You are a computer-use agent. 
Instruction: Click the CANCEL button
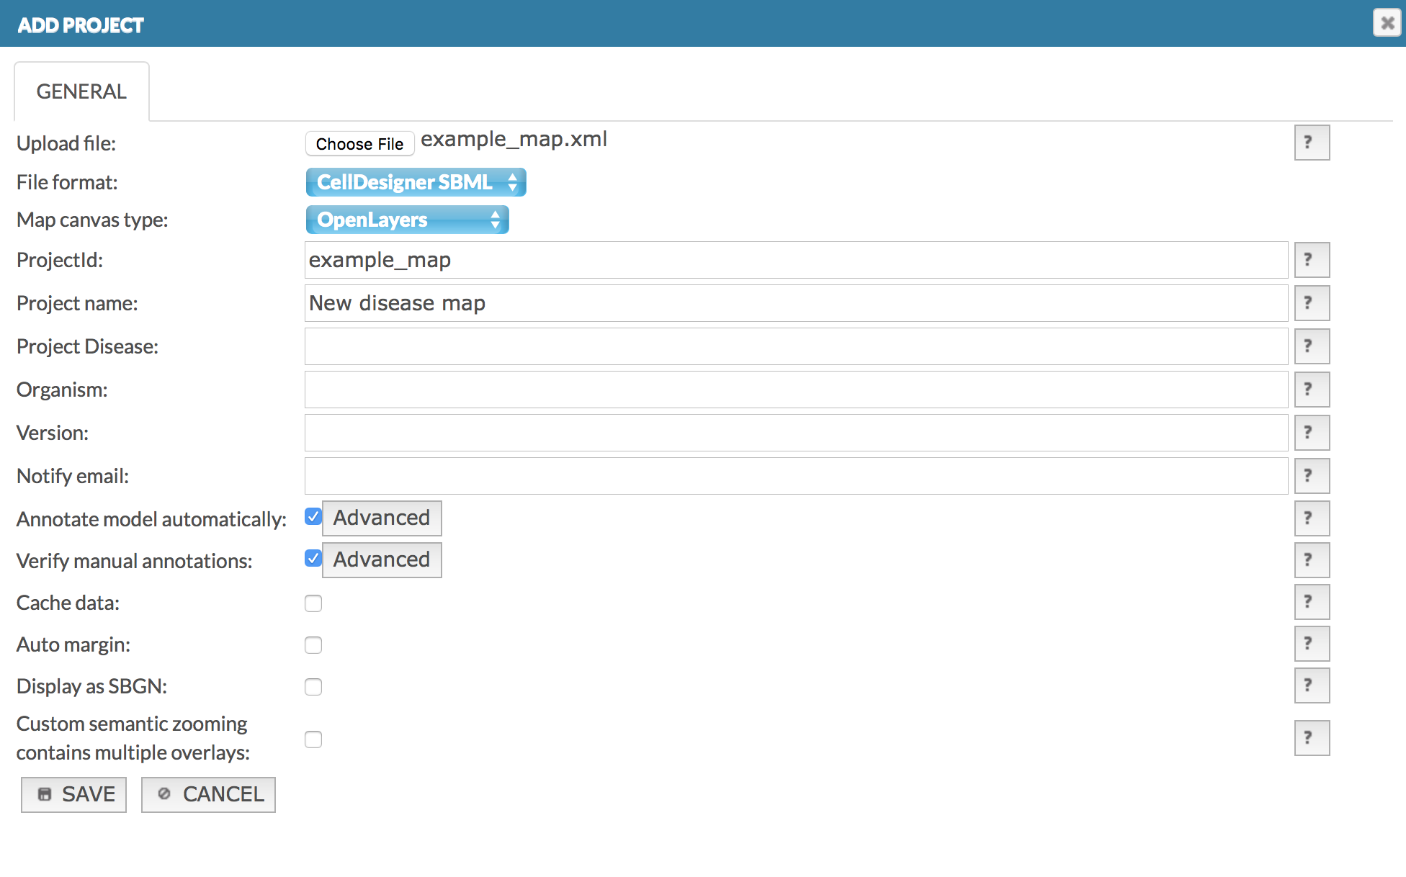click(208, 794)
